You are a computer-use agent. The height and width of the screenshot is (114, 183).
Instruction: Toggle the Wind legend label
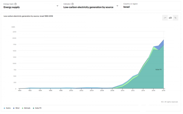click(x=17, y=108)
